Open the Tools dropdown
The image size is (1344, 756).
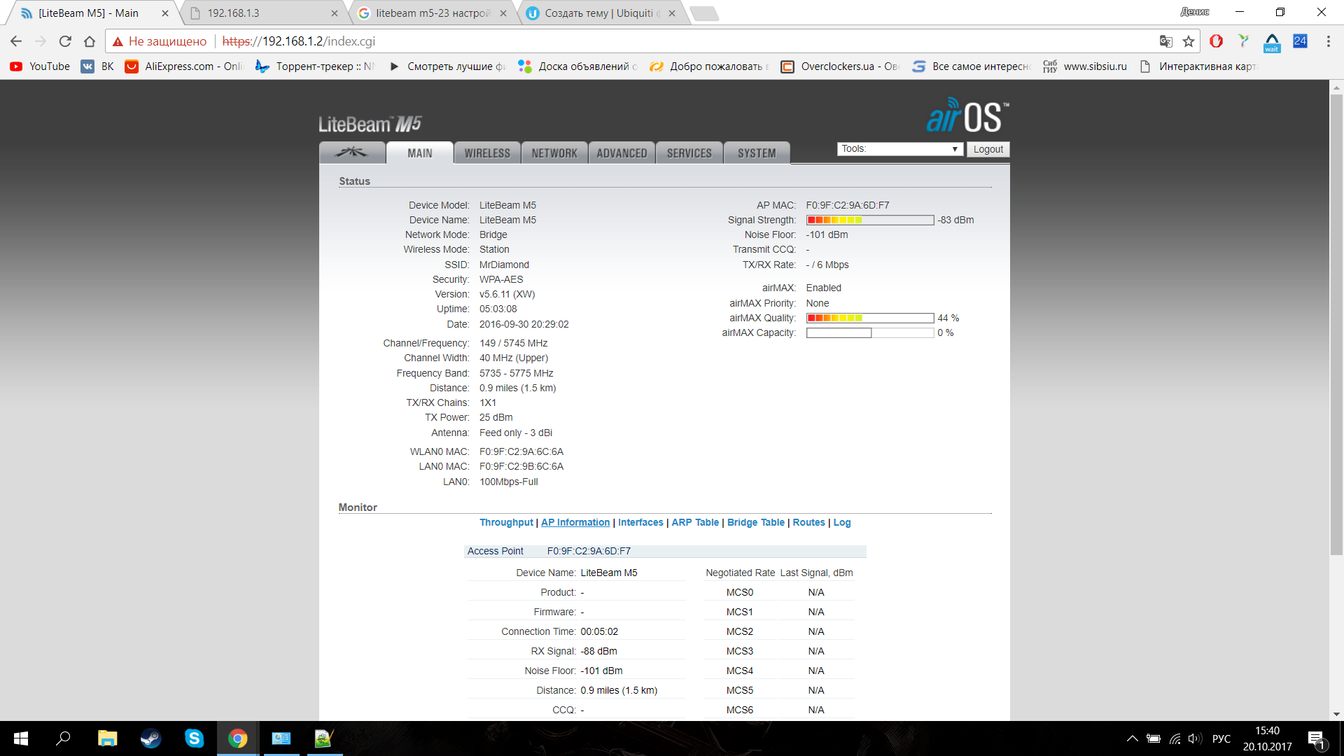coord(899,149)
